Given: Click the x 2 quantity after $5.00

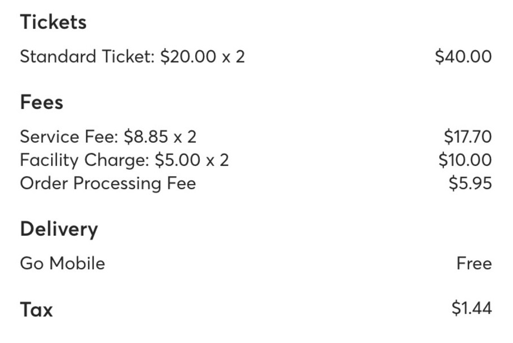Looking at the screenshot, I should [x=217, y=160].
